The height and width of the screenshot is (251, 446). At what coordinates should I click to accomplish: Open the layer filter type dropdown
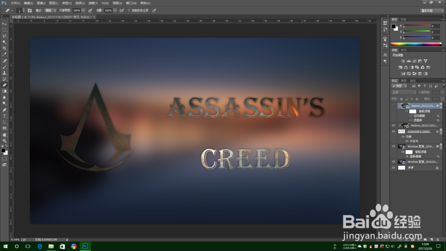[399, 86]
